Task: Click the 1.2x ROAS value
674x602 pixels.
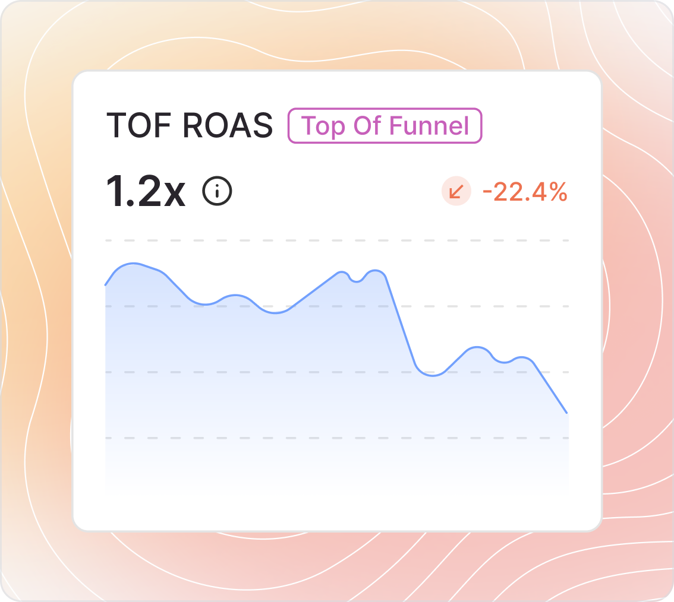Action: pos(146,192)
